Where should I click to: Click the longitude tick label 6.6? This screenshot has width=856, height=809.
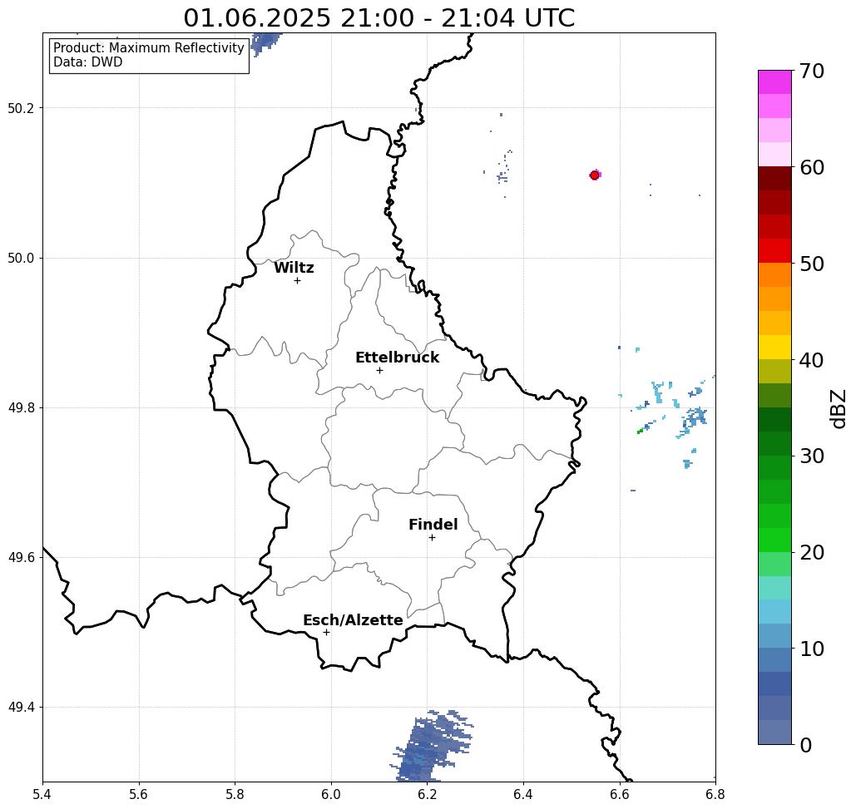click(x=620, y=795)
